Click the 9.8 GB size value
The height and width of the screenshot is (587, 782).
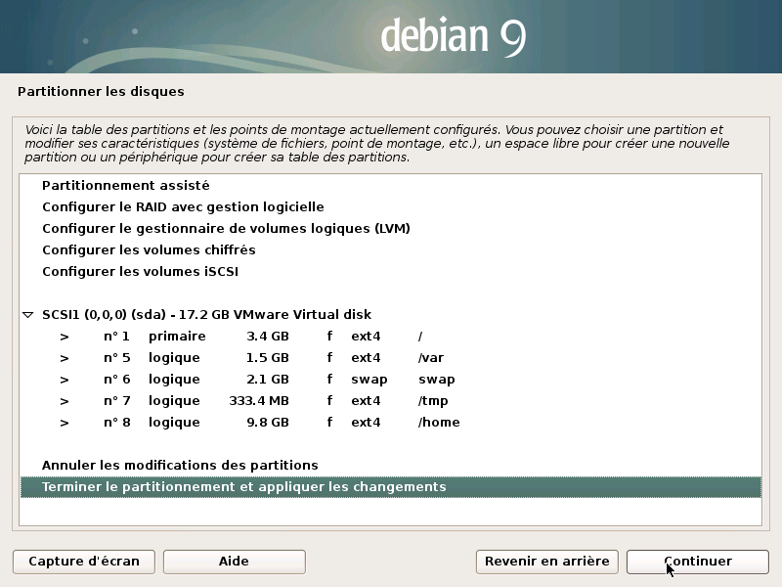268,423
